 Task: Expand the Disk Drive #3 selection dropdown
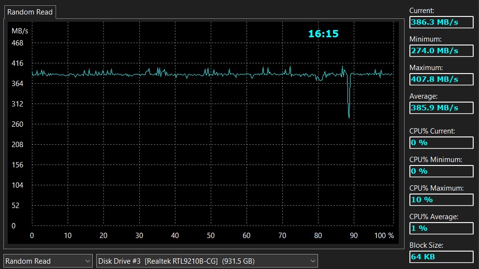(207, 261)
